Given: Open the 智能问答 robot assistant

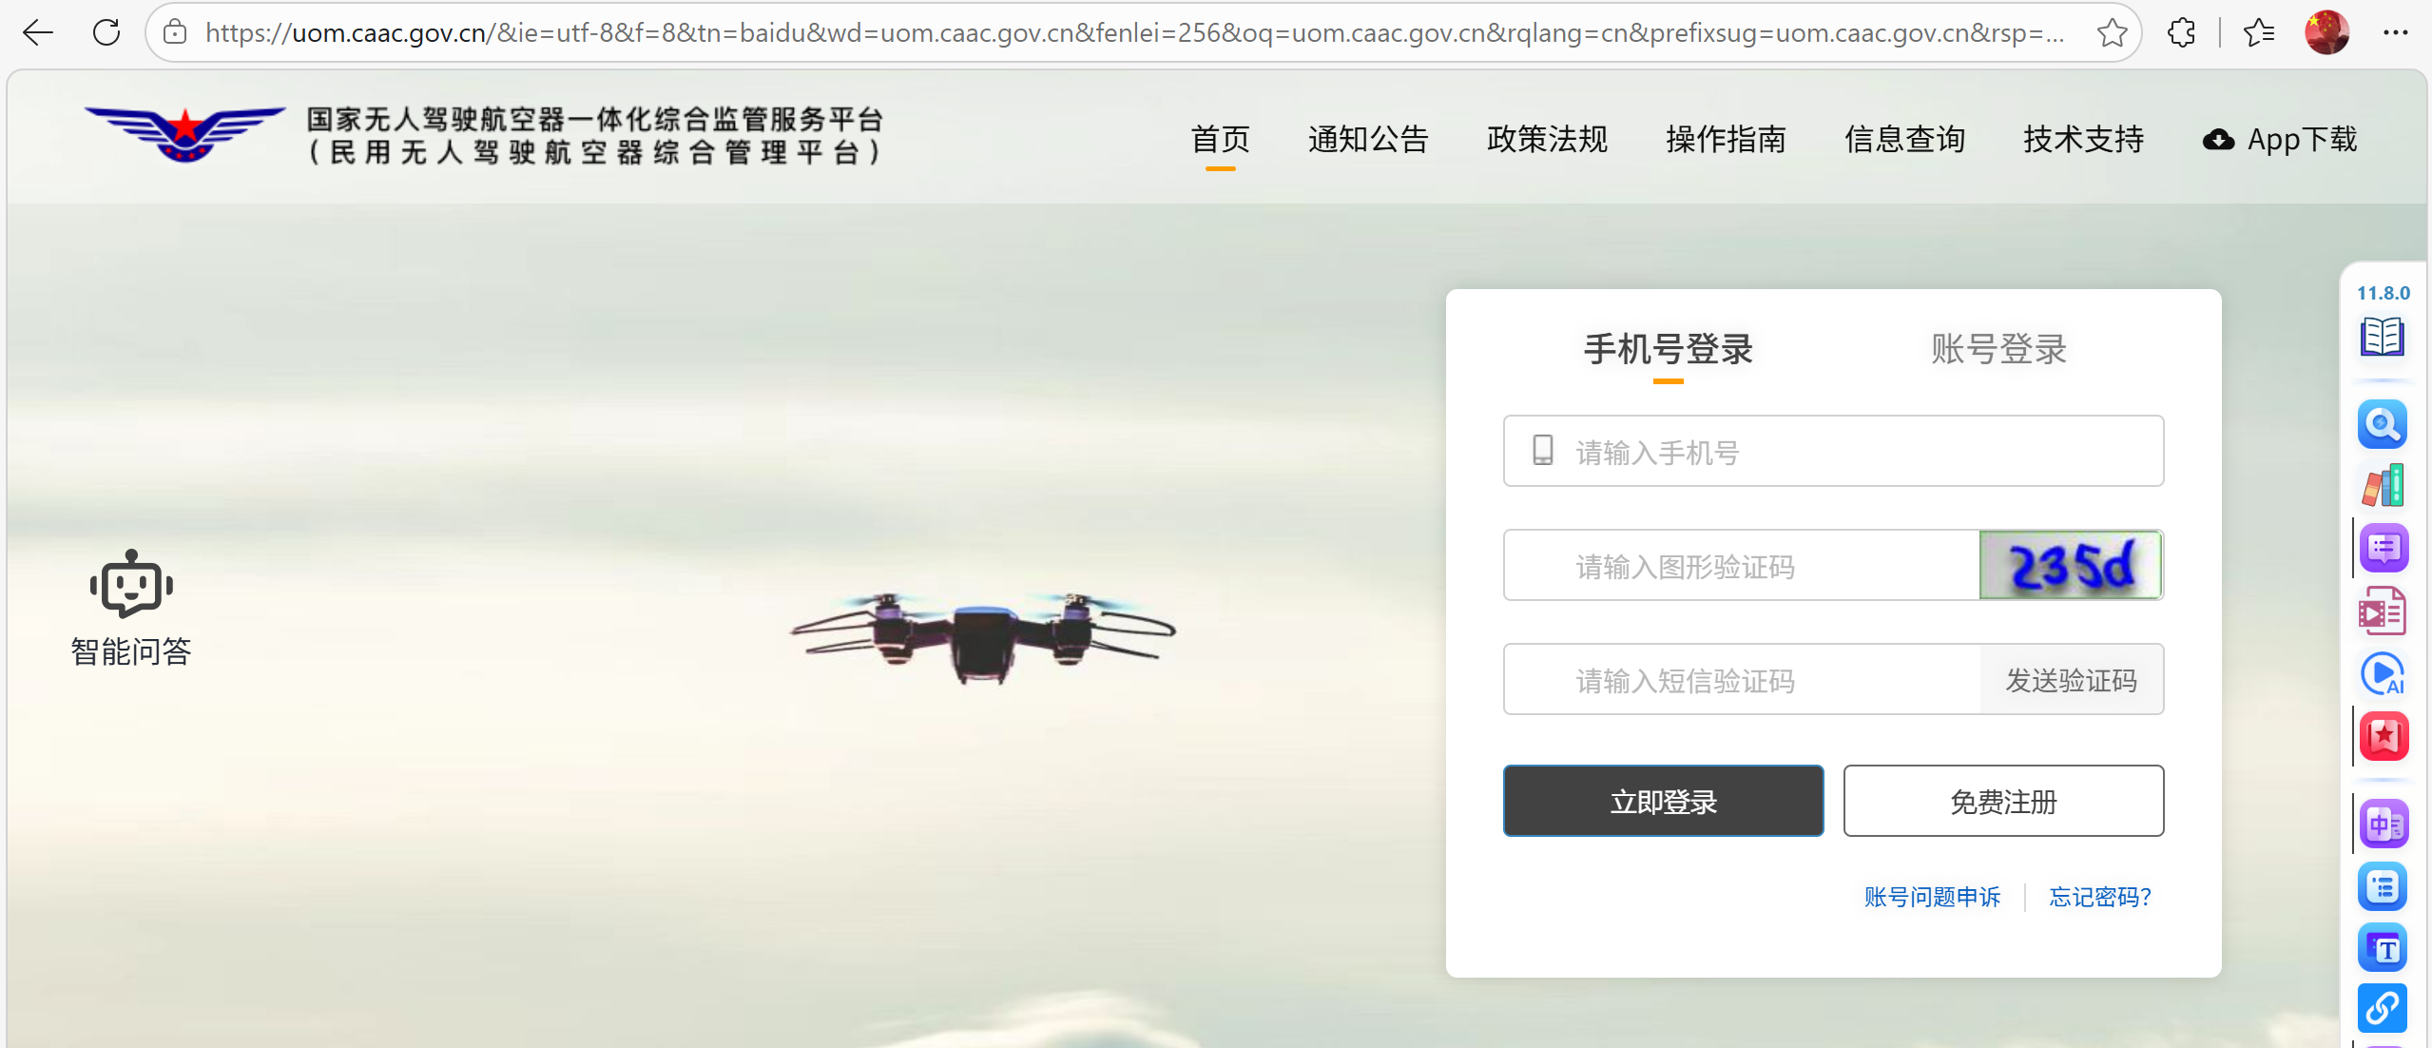Looking at the screenshot, I should click(x=131, y=609).
